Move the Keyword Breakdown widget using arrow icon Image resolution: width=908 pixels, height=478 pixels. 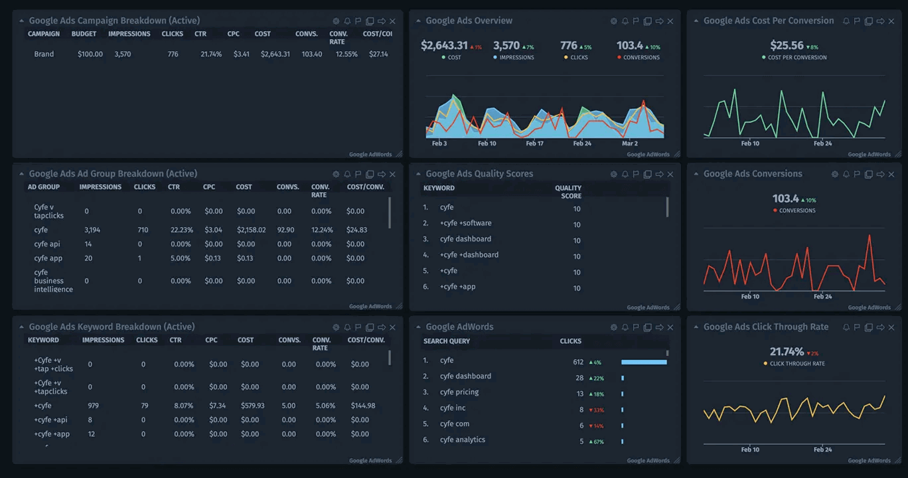point(380,327)
